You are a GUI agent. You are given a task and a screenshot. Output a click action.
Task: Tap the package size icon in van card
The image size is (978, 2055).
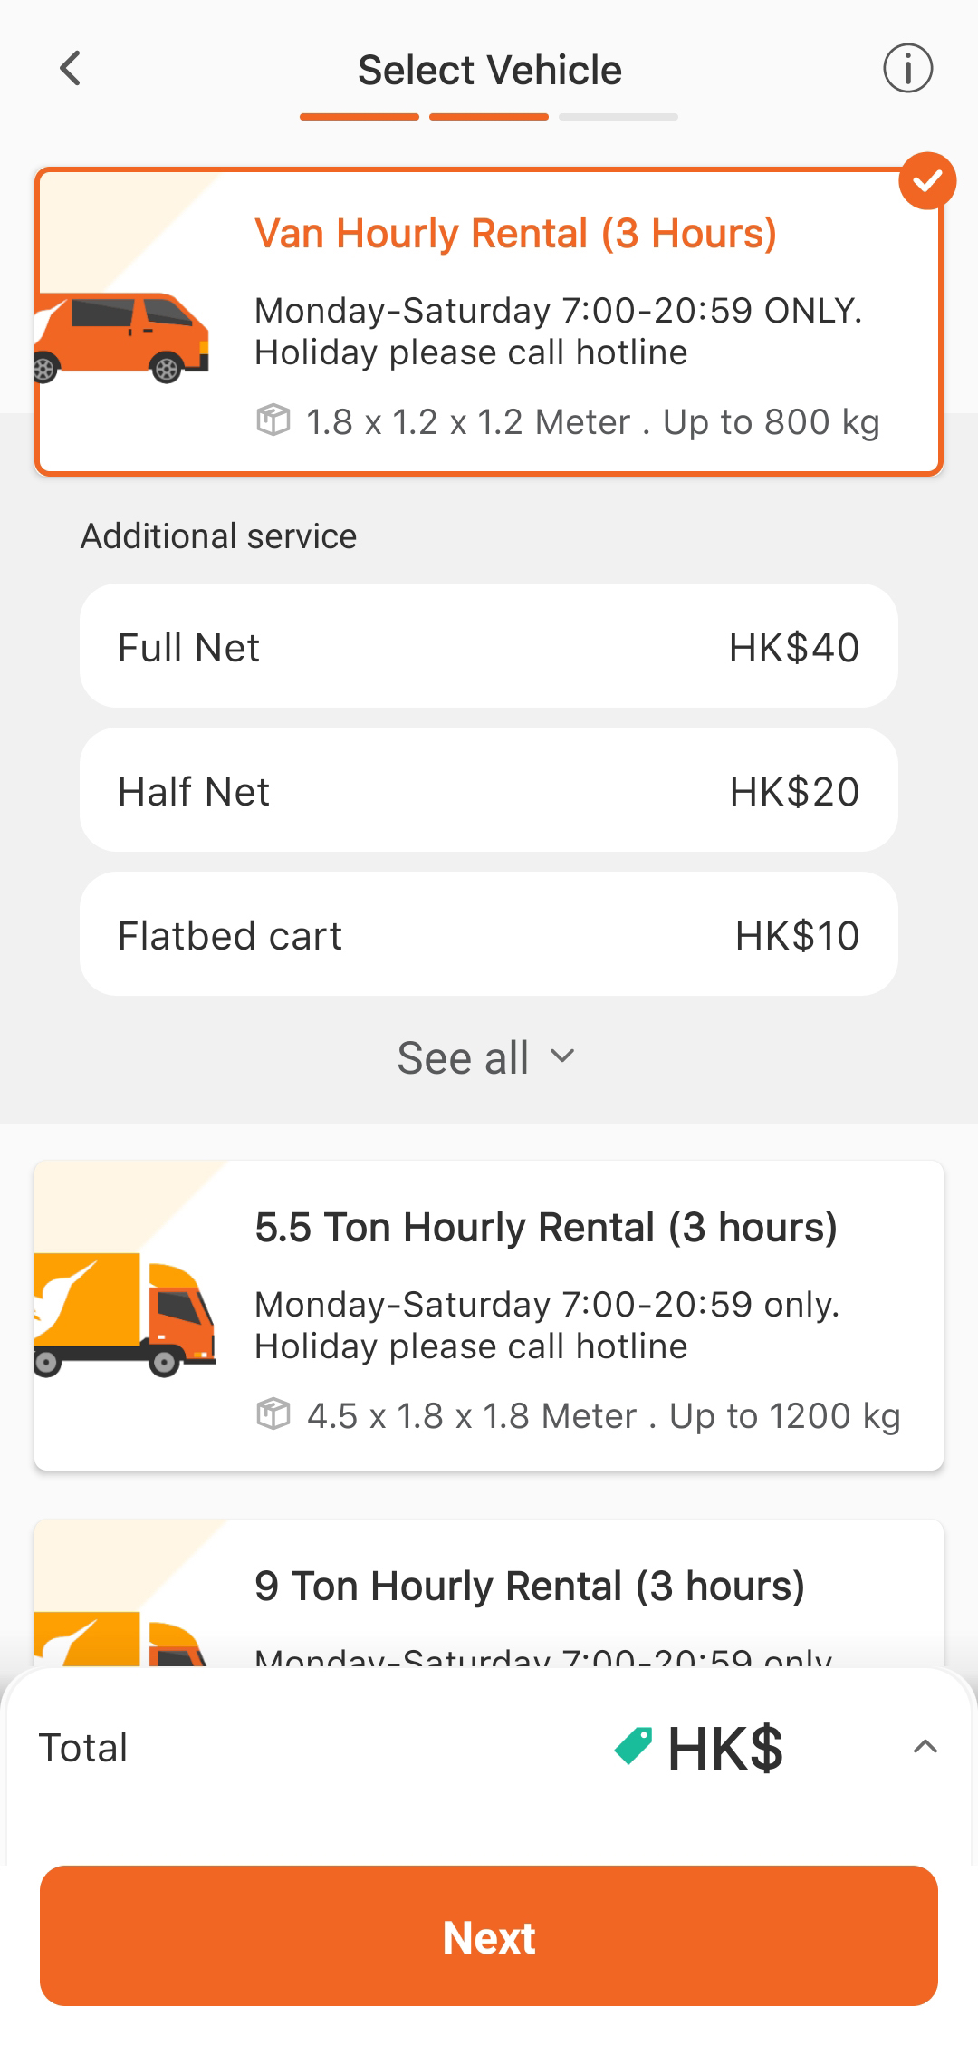pyautogui.click(x=273, y=420)
